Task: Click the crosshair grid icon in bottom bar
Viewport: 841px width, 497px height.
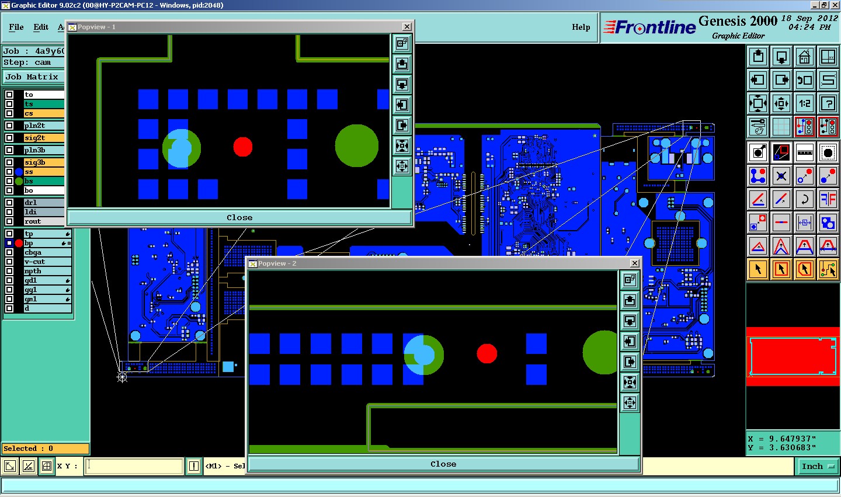Action: tap(47, 466)
